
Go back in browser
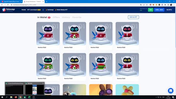[x=2, y=5]
